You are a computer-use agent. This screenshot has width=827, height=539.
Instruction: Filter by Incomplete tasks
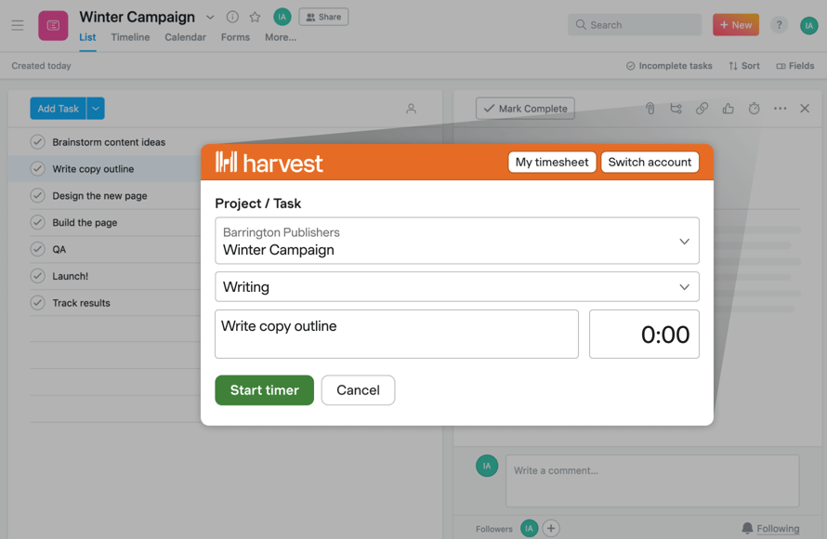669,66
